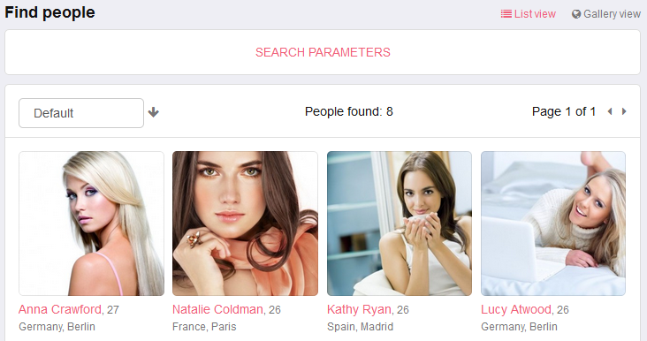Go to next page arrow
The width and height of the screenshot is (647, 341).
[624, 111]
